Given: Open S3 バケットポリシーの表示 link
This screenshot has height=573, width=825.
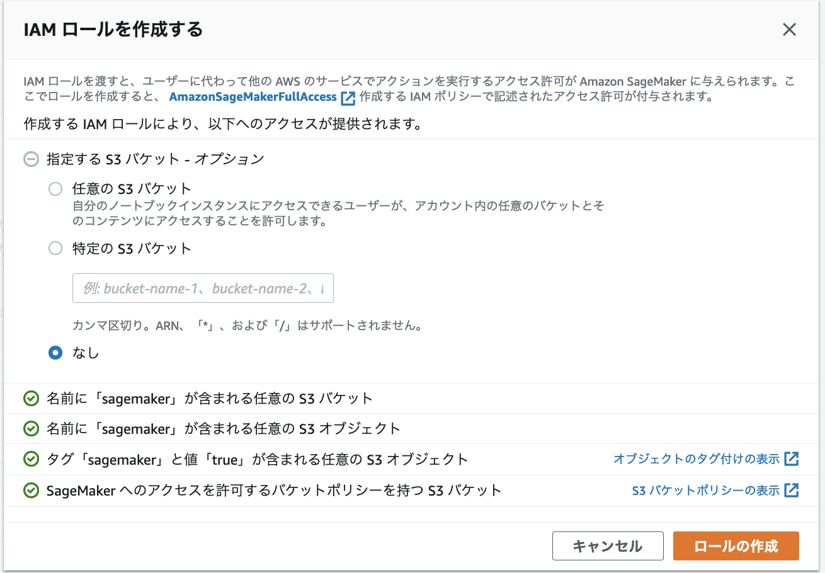Looking at the screenshot, I should click(x=706, y=490).
